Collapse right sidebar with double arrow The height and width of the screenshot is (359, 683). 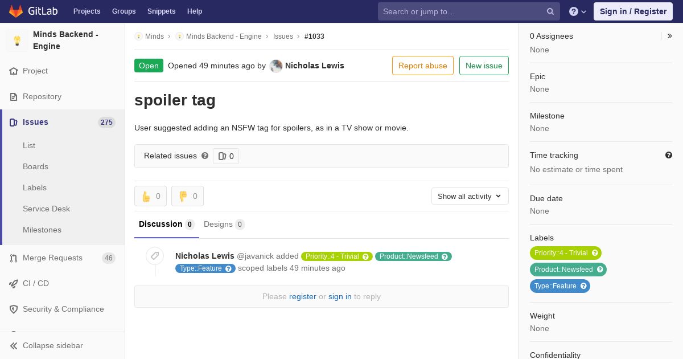click(x=670, y=36)
